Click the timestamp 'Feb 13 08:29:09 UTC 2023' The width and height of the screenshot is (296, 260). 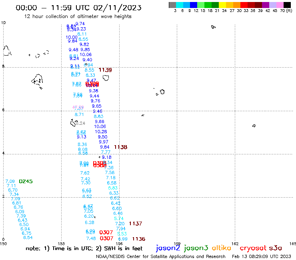262,256
